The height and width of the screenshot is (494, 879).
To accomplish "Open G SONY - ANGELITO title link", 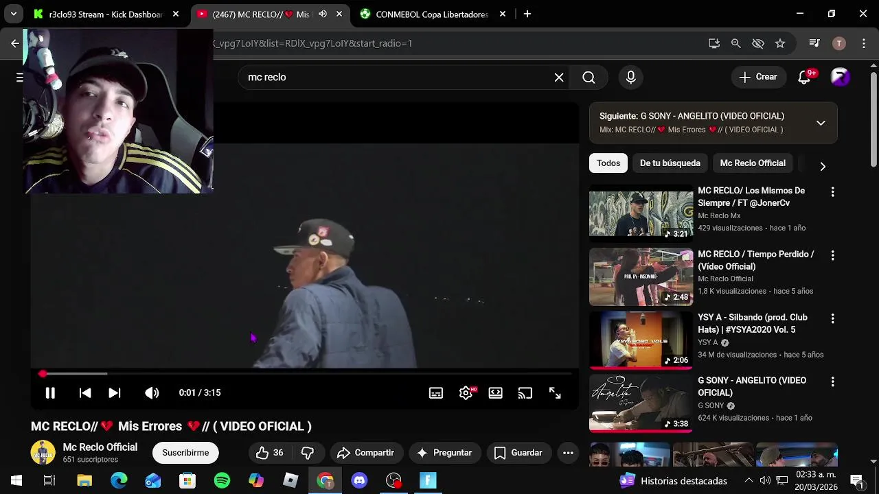I will point(752,387).
